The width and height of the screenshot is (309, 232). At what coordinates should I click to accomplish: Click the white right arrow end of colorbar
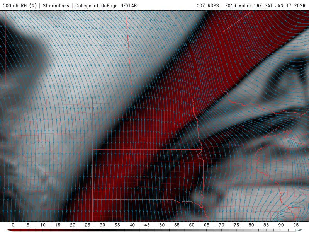[x=300, y=230]
